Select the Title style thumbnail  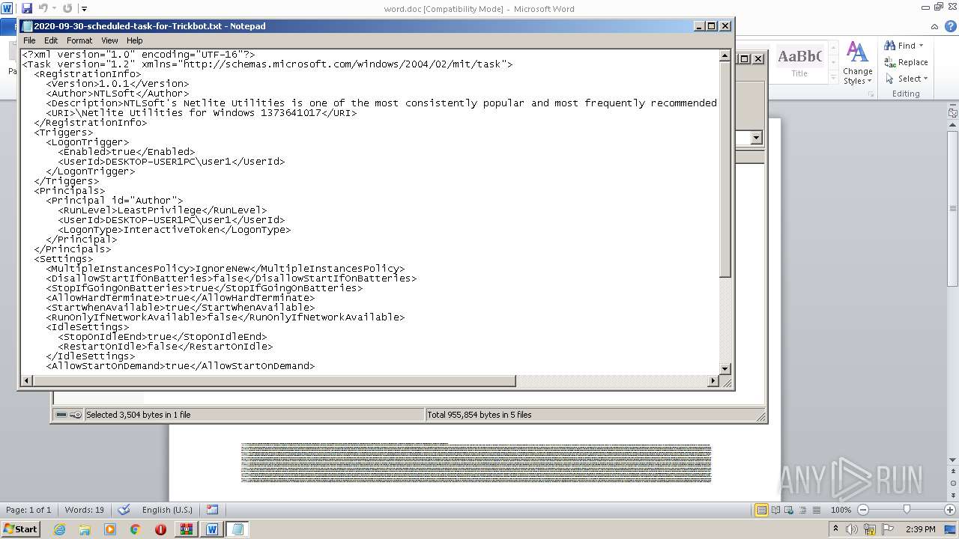(x=799, y=62)
